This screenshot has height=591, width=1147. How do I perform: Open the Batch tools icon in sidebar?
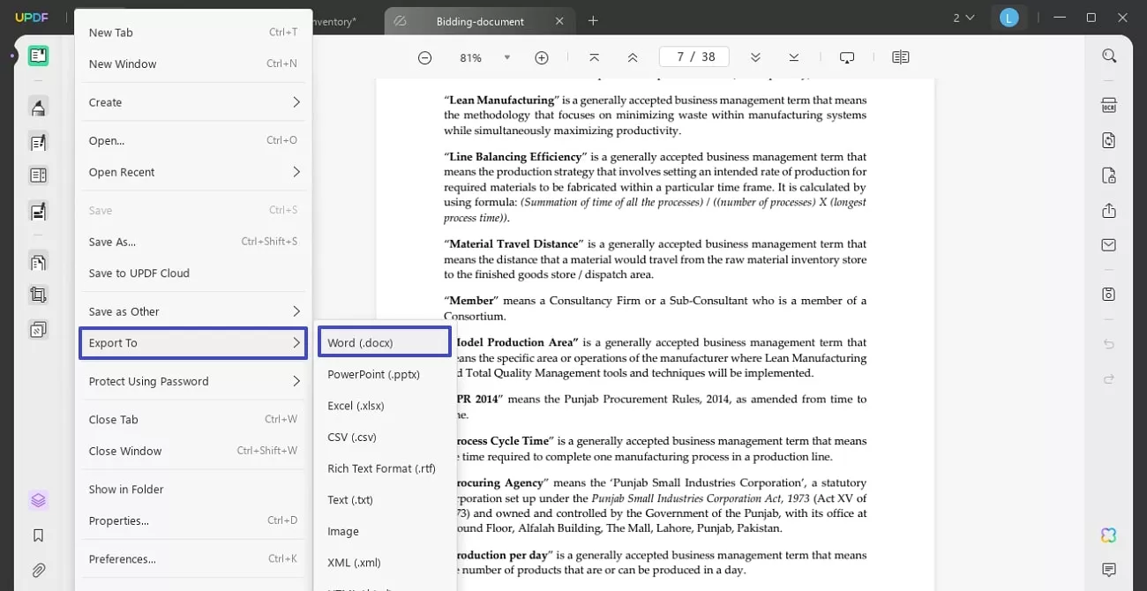point(38,330)
